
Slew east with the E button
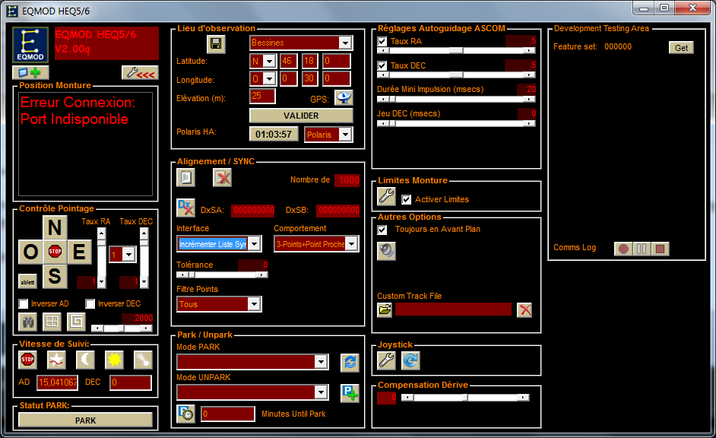[80, 251]
